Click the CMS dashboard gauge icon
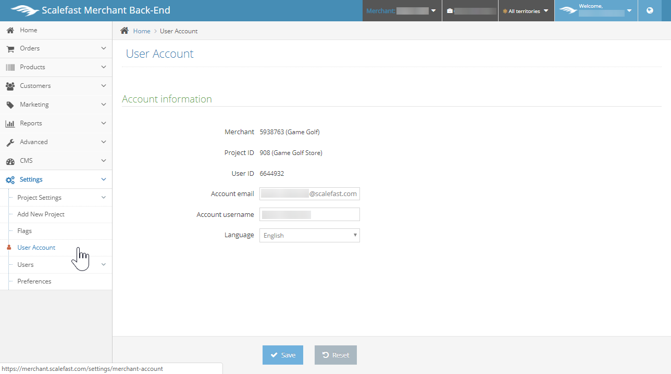Screen dimensions: 671x374 point(10,161)
